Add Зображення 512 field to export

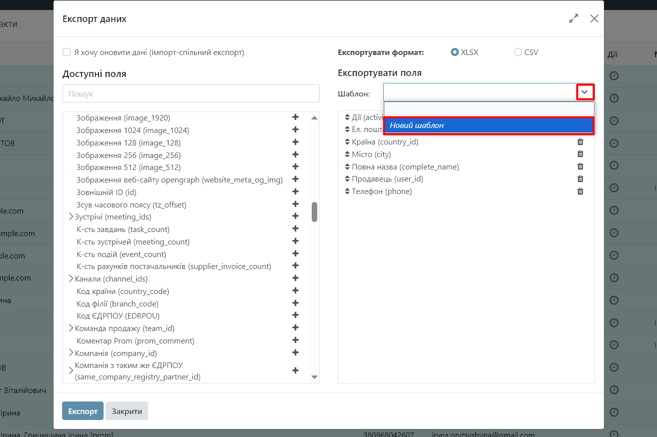point(295,166)
